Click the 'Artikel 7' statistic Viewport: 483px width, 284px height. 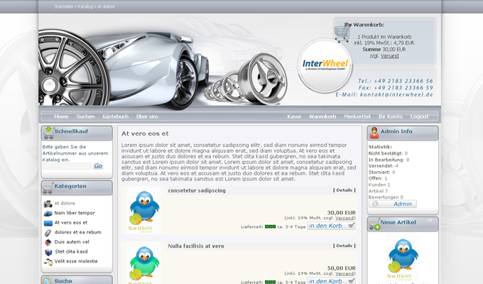pos(378,191)
